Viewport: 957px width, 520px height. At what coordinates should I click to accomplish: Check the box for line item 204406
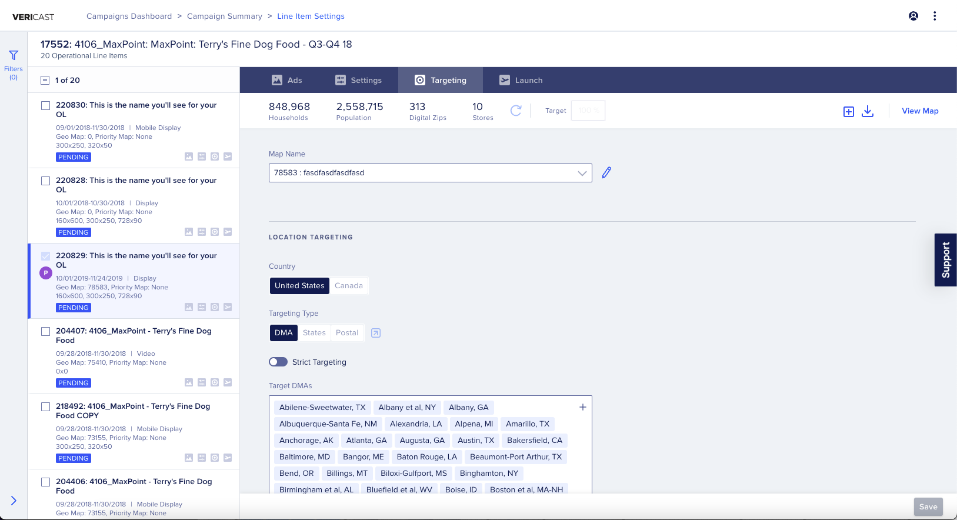click(45, 482)
